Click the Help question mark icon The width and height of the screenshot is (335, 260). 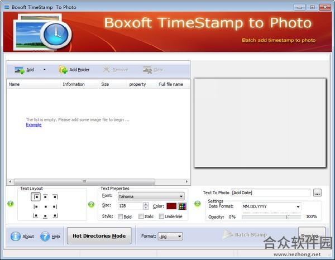click(45, 237)
